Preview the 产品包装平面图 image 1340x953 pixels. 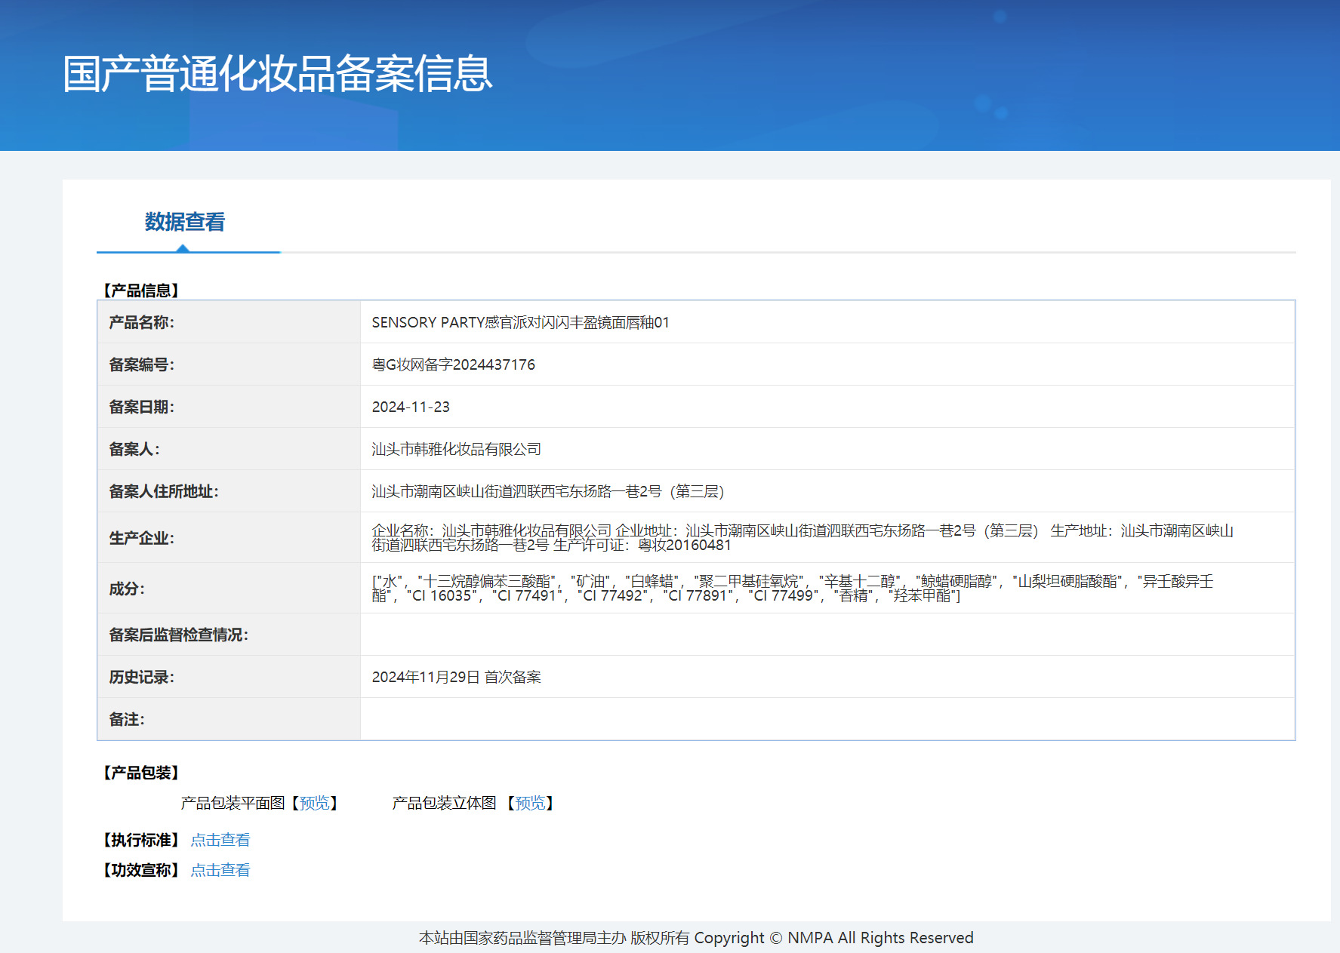pyautogui.click(x=315, y=803)
